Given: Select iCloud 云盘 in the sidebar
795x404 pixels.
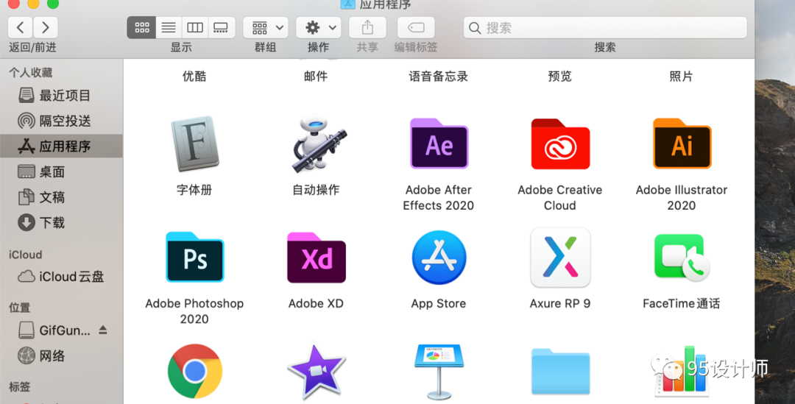Looking at the screenshot, I should tap(61, 277).
